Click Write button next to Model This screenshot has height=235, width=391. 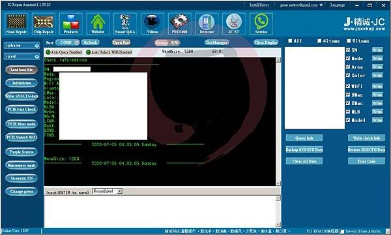pos(377,120)
